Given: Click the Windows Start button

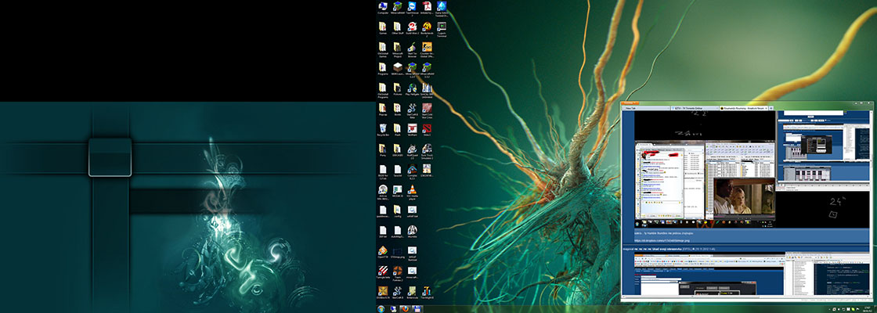Looking at the screenshot, I should [381, 308].
